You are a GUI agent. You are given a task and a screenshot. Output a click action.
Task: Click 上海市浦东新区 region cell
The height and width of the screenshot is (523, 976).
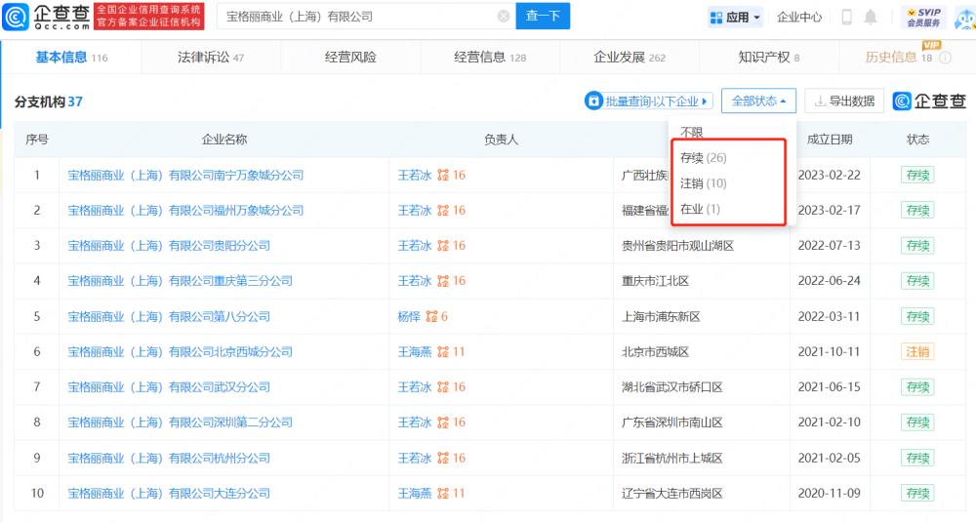point(661,316)
